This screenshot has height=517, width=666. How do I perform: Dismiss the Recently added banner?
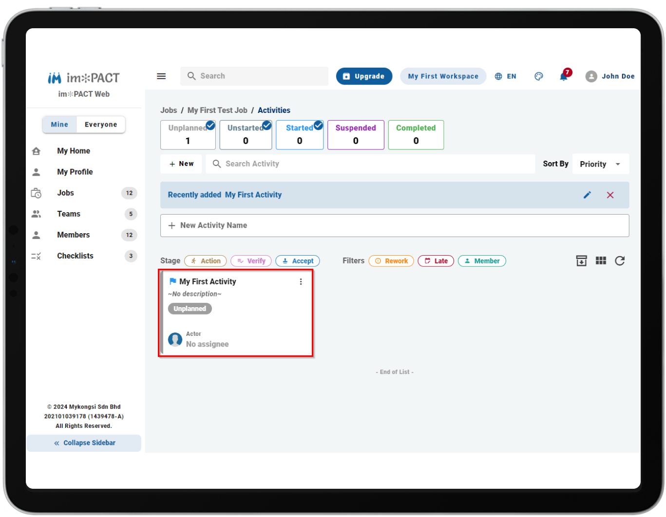pos(610,195)
